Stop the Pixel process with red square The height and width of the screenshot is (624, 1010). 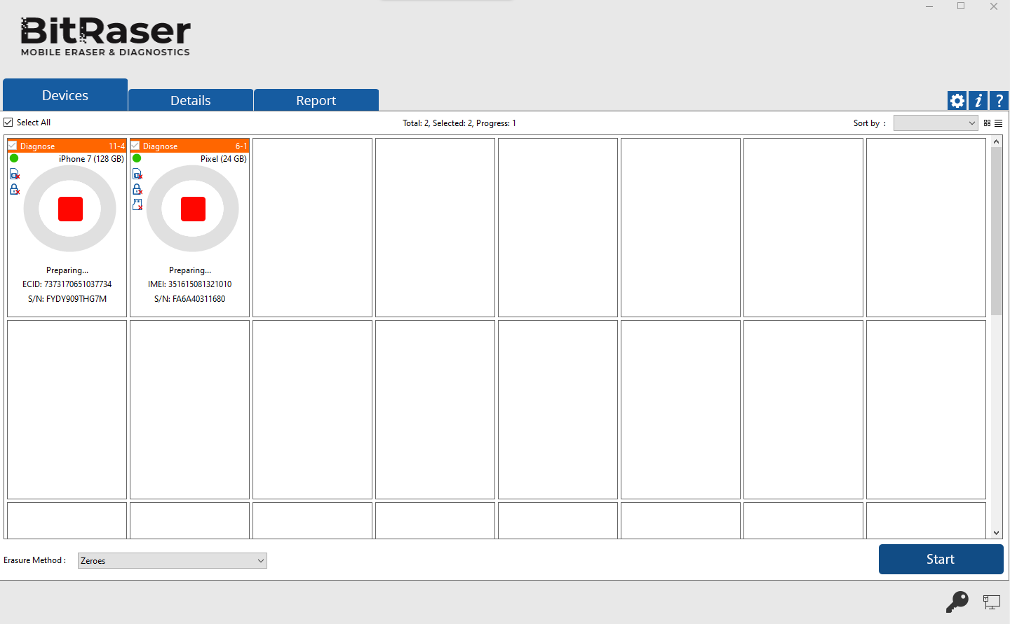pyautogui.click(x=193, y=209)
